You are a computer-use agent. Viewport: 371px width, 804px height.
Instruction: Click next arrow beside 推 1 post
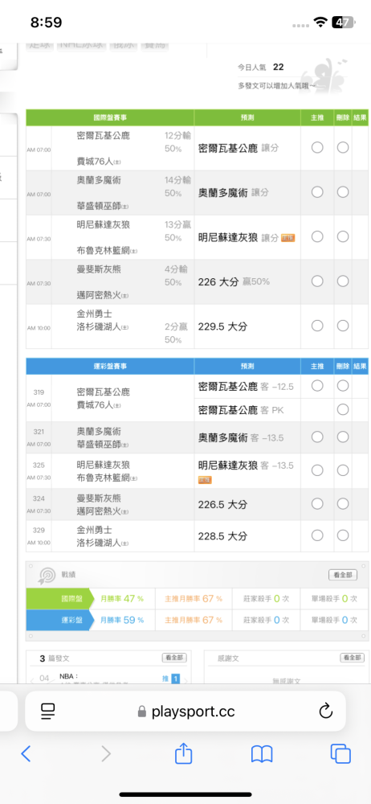[x=185, y=680]
